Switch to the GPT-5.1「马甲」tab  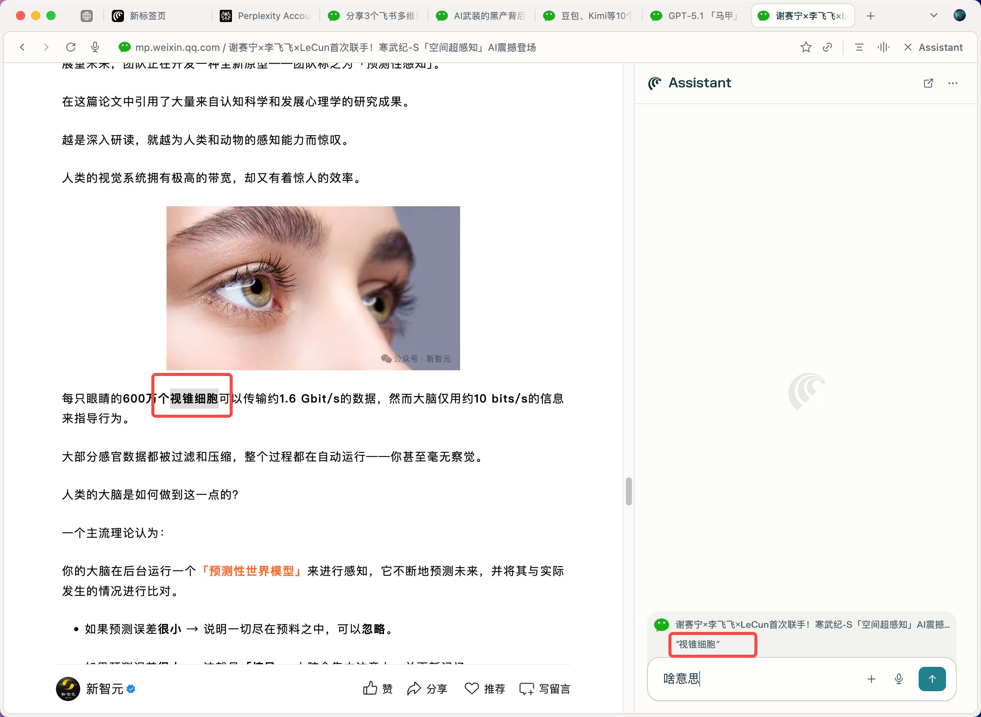[695, 16]
